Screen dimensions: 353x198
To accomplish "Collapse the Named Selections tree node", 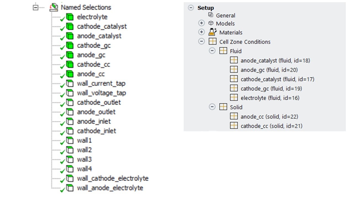I will pyautogui.click(x=35, y=7).
